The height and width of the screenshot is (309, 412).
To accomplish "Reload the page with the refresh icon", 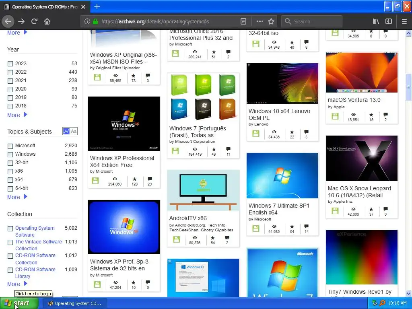I will coord(34,22).
